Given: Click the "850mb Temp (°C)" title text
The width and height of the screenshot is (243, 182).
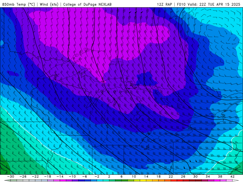Looking at the screenshot, I should pos(19,4).
